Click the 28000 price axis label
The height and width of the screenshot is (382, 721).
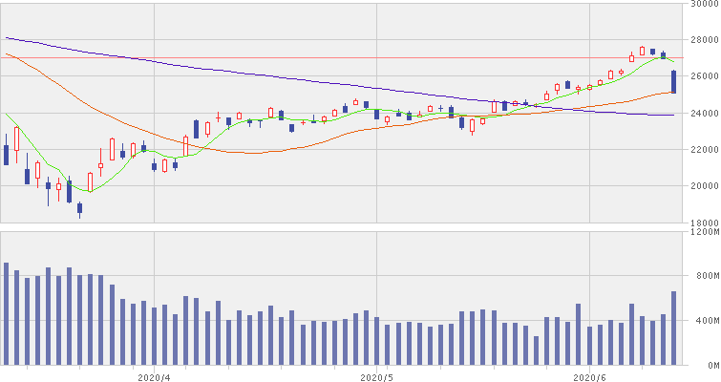click(702, 40)
